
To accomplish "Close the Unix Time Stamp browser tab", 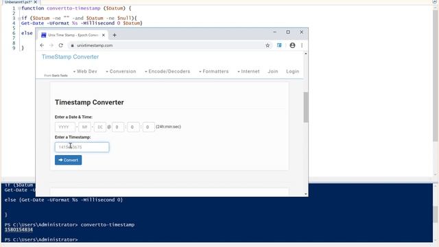I will coord(104,35).
